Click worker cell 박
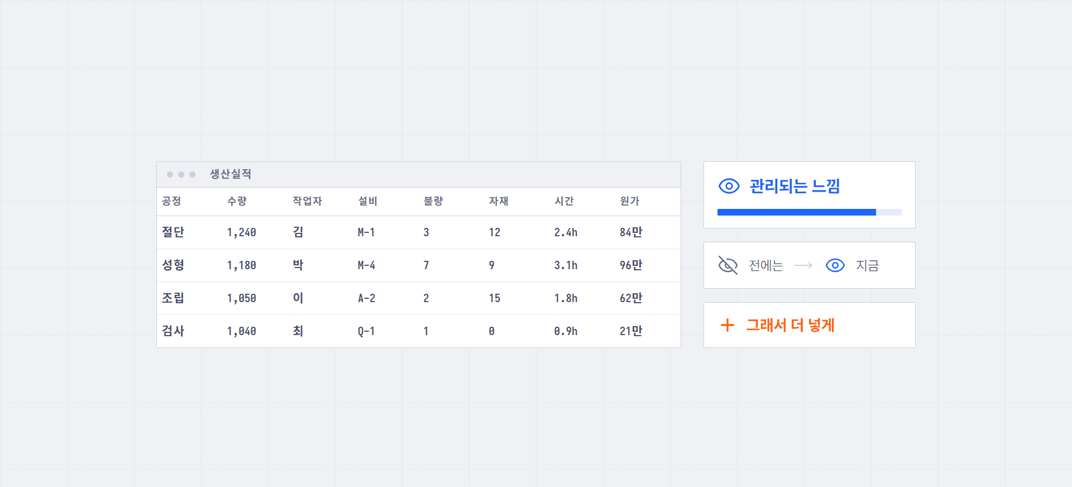 298,265
